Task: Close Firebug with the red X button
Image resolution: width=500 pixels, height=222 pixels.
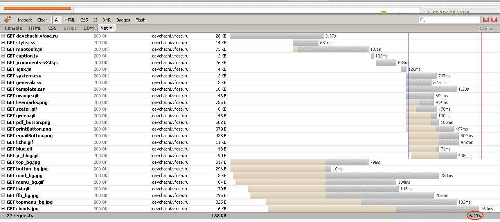Action: 495,20
